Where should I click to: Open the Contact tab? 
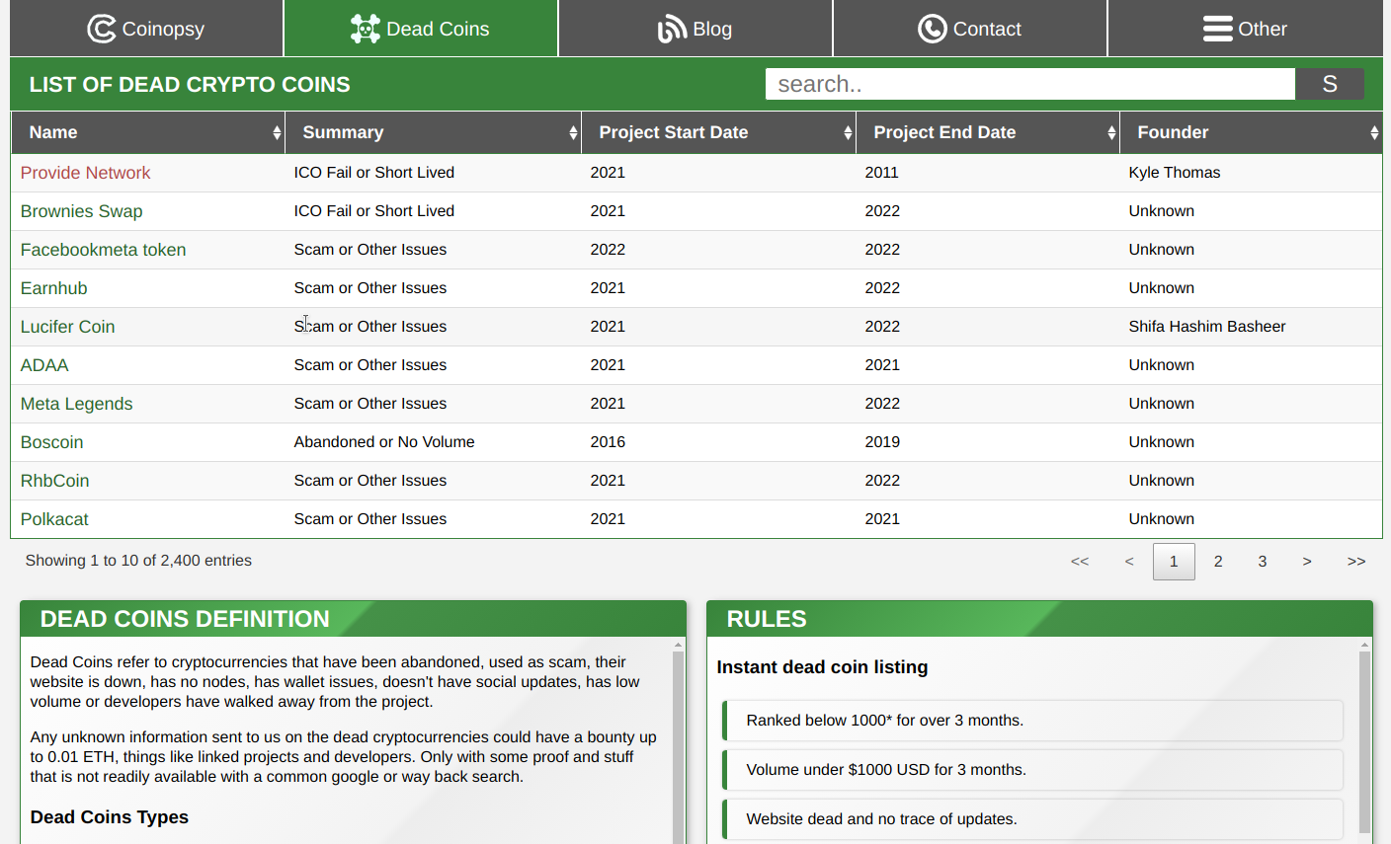coord(970,29)
